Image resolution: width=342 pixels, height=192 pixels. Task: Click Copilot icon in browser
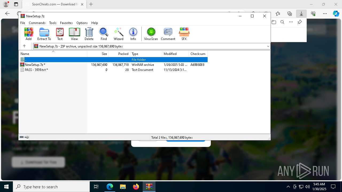[336, 14]
